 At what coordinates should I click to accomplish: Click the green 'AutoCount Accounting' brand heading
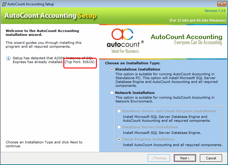pos(187,37)
